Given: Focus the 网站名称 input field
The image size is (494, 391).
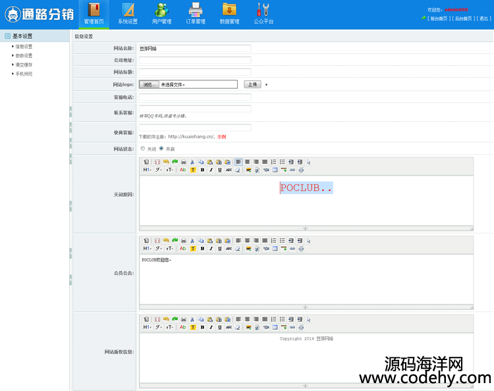Looking at the screenshot, I should tap(195, 49).
